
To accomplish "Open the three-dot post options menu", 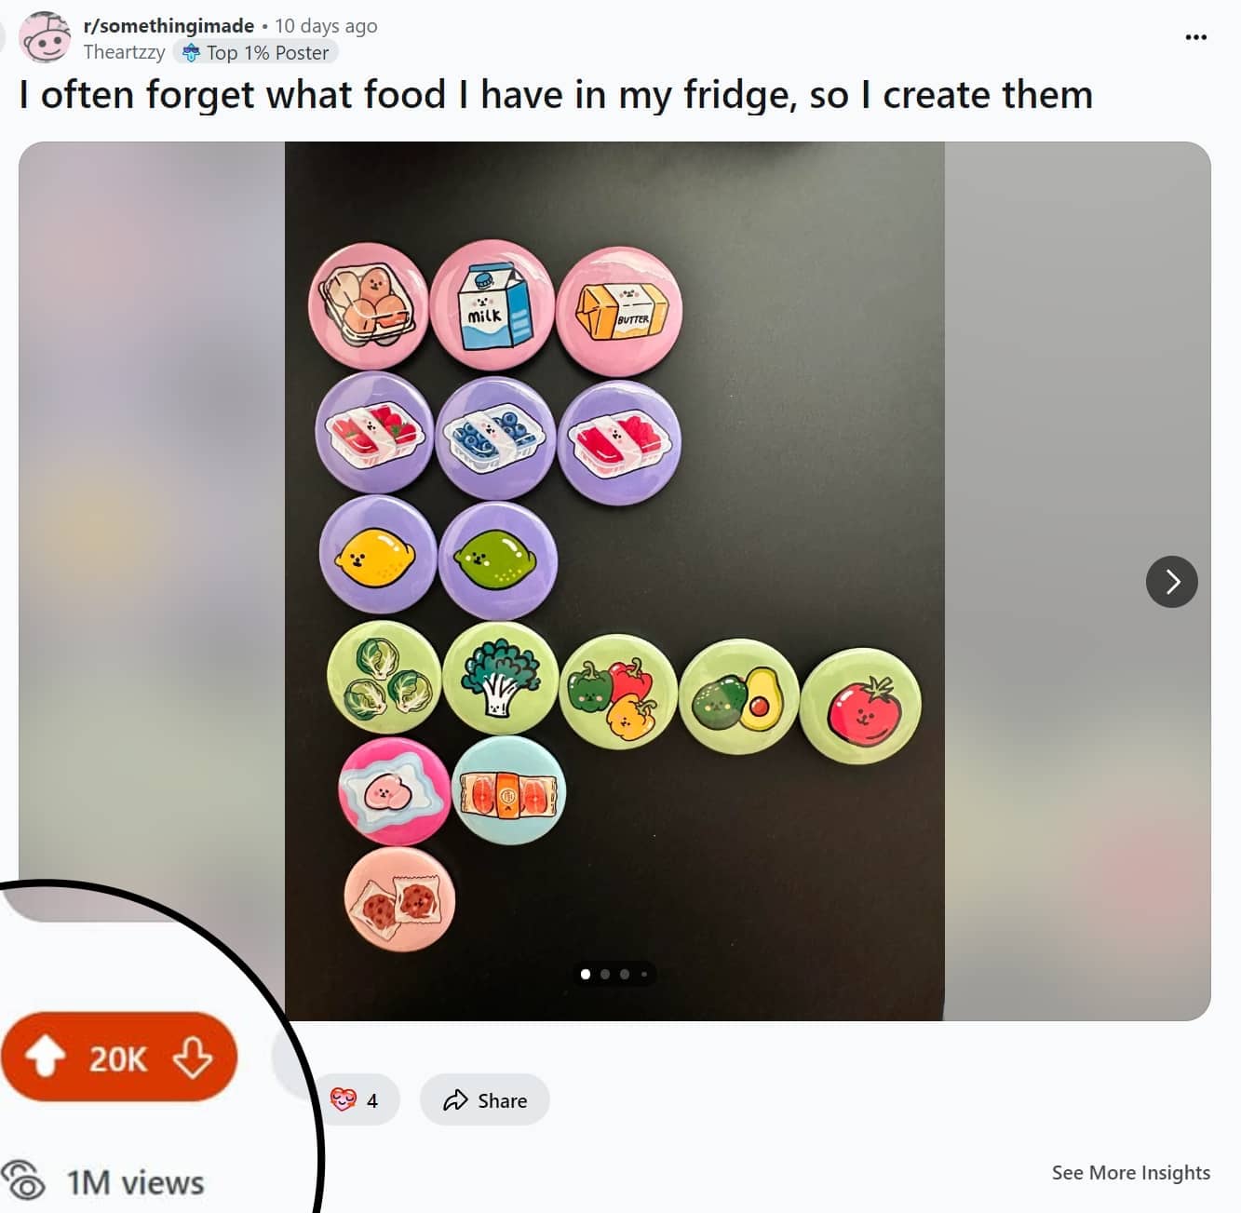I will pos(1196,37).
